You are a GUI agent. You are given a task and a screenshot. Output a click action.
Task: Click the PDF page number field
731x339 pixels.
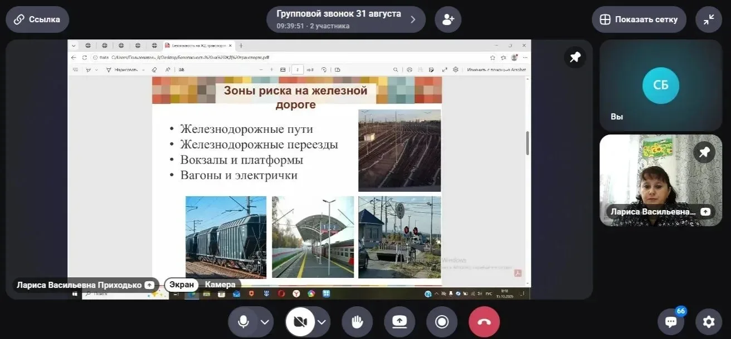click(297, 69)
